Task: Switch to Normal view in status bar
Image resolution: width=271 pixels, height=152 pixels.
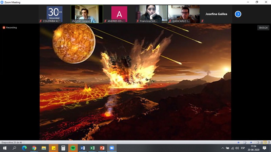Action: tap(258, 143)
